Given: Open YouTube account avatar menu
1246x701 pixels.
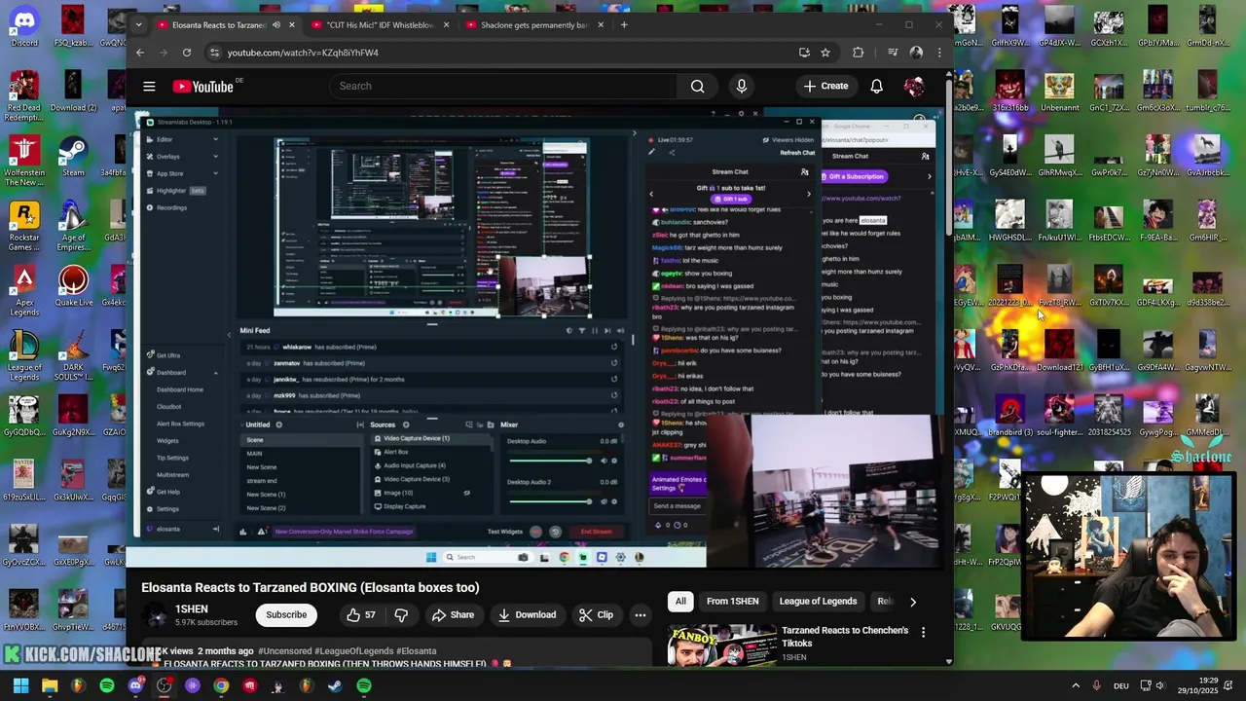Looking at the screenshot, I should pyautogui.click(x=914, y=86).
